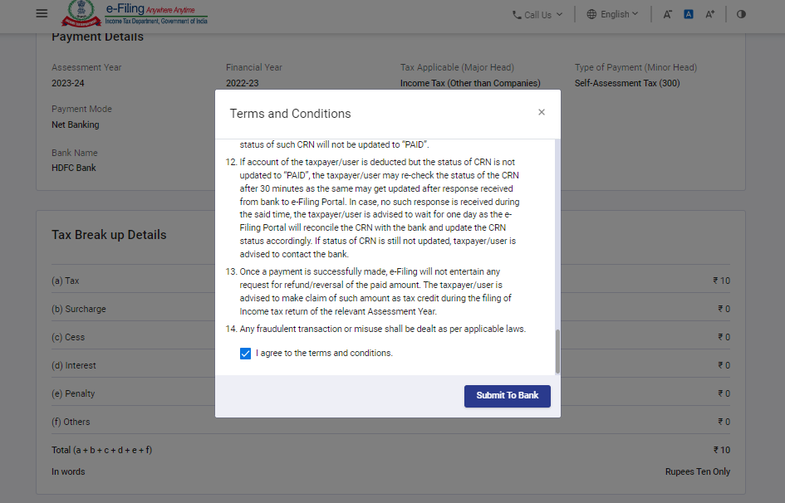Click 'I agree to the terms' label
Viewport: 785px width, 503px height.
[x=324, y=354]
